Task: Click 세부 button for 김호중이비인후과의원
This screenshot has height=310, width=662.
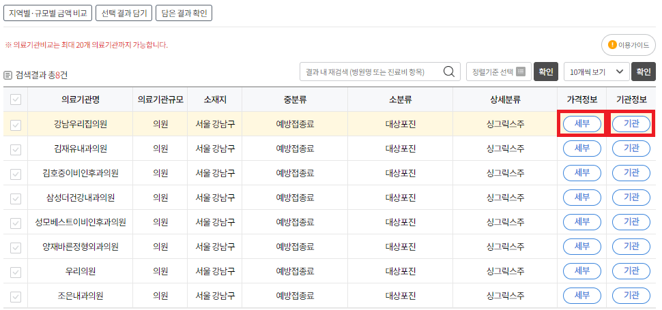Action: tap(581, 173)
